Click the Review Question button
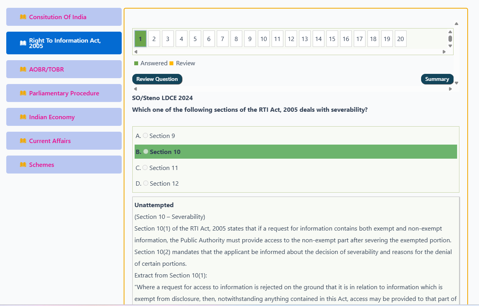This screenshot has width=479, height=306. (x=157, y=79)
